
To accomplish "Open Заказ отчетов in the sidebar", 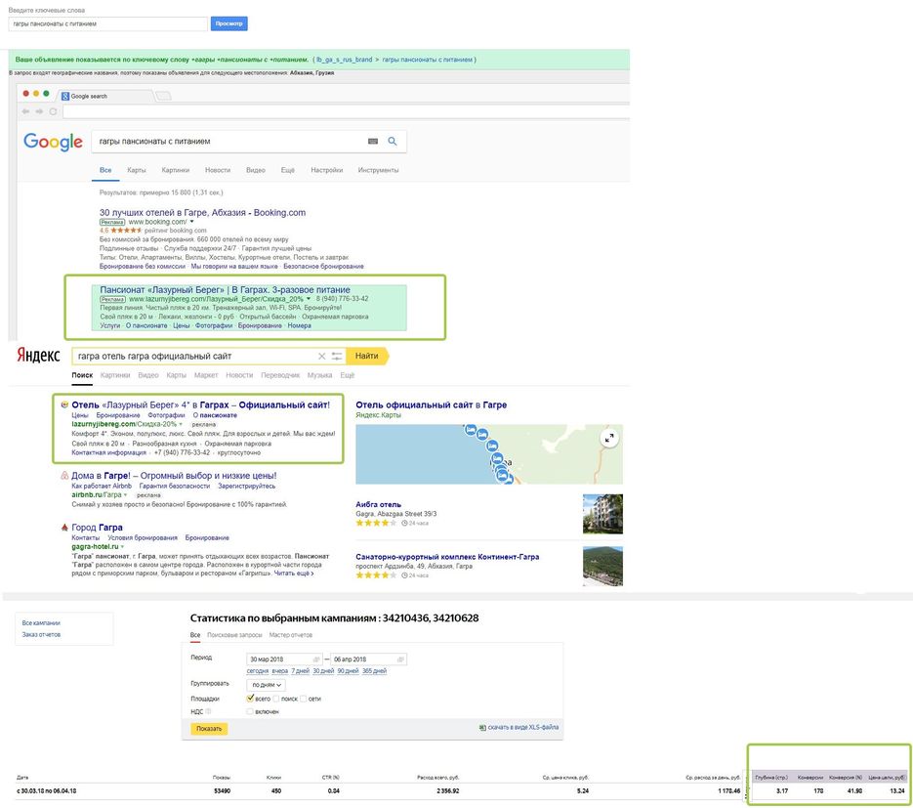I will [x=41, y=634].
